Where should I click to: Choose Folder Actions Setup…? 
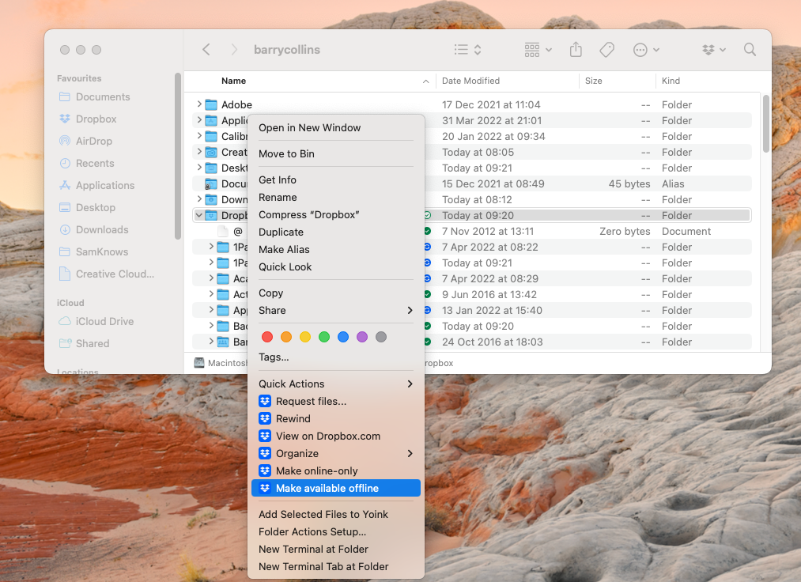pyautogui.click(x=335, y=531)
